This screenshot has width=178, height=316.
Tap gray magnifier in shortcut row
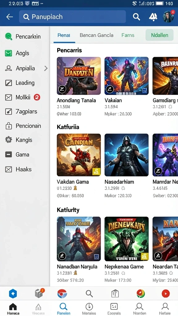click(x=89, y=294)
